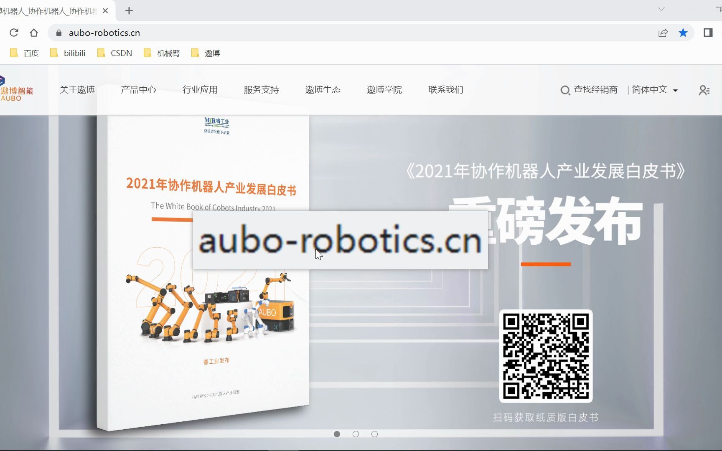Share this page using the share icon
Viewport: 722px width, 451px height.
[663, 33]
